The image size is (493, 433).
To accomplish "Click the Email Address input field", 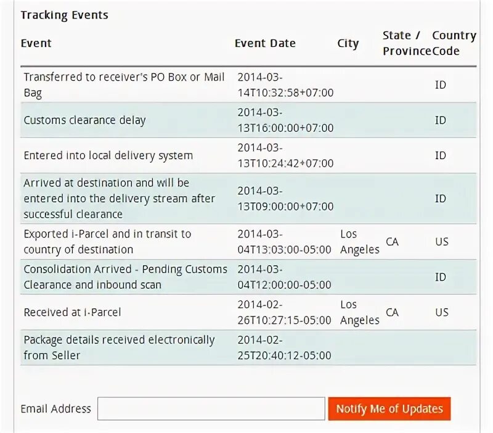I will point(211,408).
